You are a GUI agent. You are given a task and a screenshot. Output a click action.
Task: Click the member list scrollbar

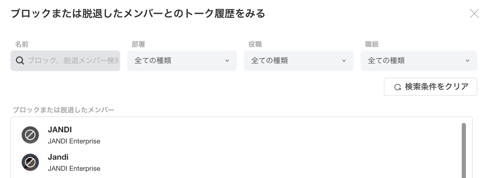pos(464,150)
